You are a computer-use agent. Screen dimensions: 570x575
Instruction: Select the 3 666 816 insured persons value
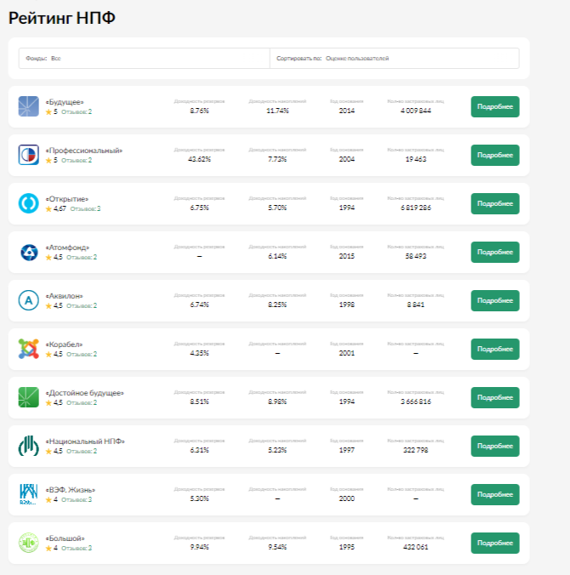click(415, 401)
